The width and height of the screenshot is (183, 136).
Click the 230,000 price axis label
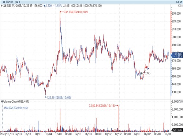coord(176,14)
